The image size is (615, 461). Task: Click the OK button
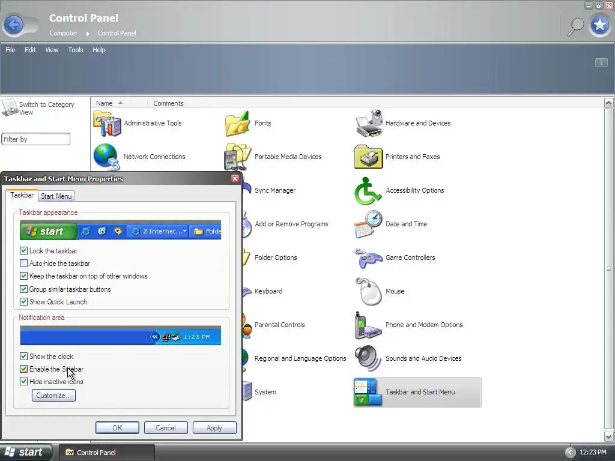point(117,427)
